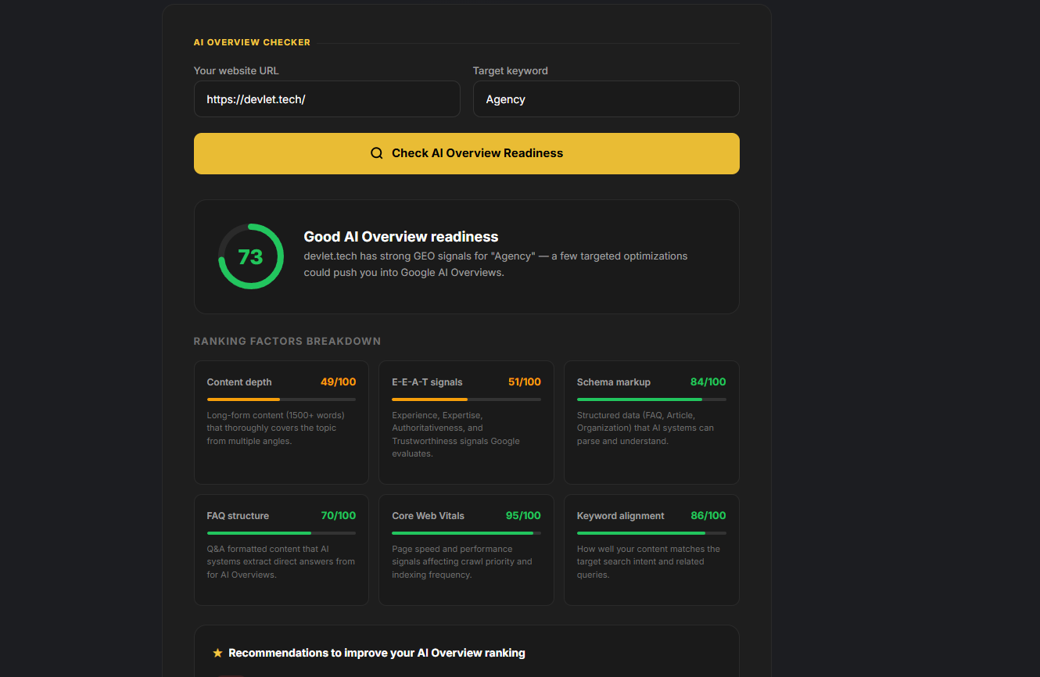1040x677 pixels.
Task: Click the Your website URL label
Action: click(x=236, y=70)
